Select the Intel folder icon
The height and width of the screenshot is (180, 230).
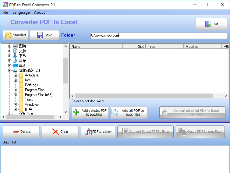click(21, 80)
